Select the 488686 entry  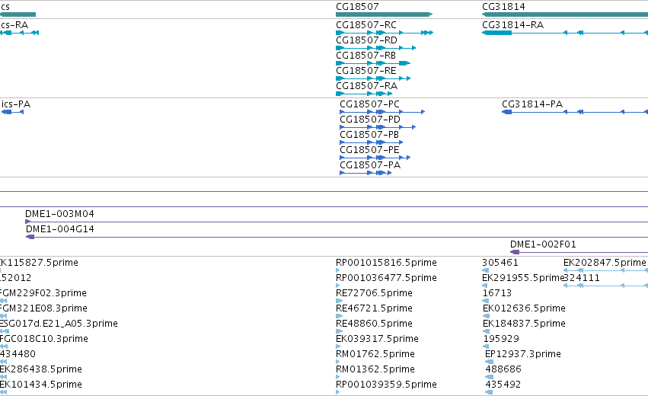coord(503,369)
